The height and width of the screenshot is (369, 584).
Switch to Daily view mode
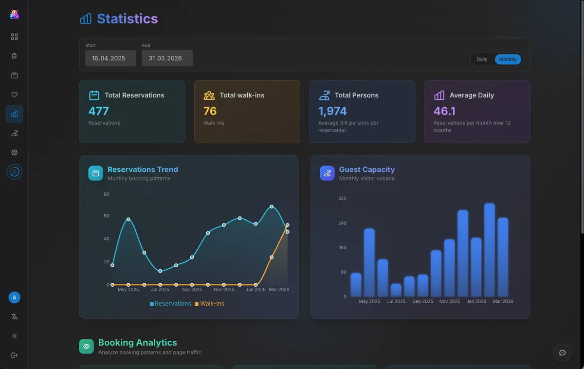point(482,59)
